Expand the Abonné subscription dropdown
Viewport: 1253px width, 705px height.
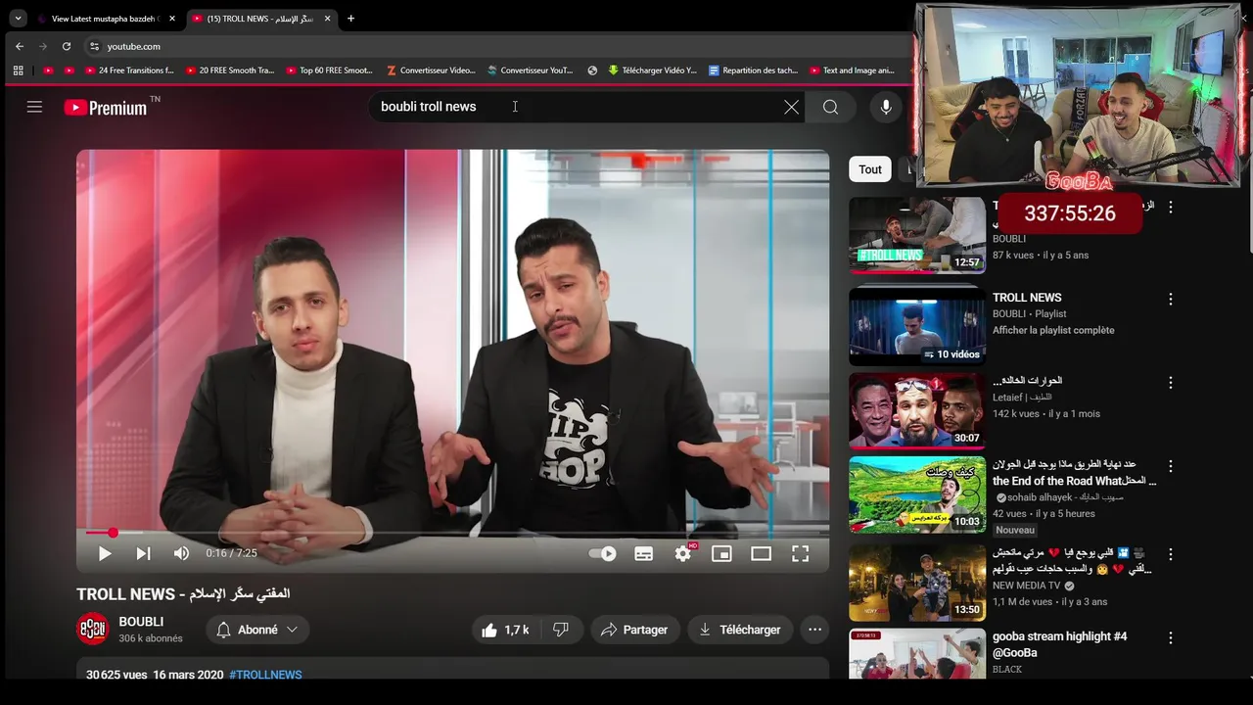pos(257,630)
